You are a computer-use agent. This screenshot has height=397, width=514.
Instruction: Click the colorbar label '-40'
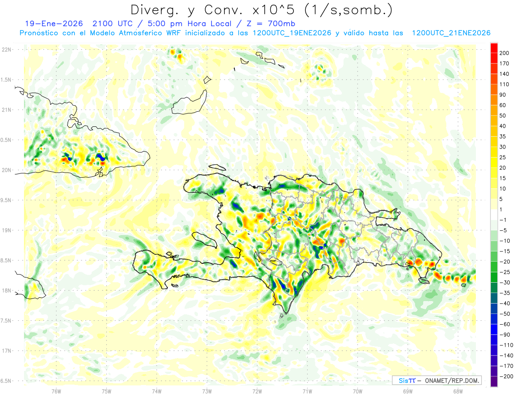pyautogui.click(x=505, y=303)
